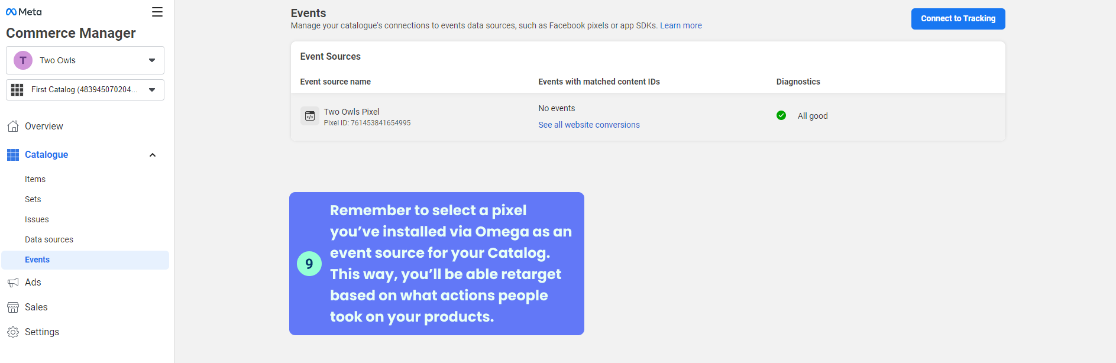Open Items under Catalogue
Viewport: 1116px width, 363px height.
35,179
